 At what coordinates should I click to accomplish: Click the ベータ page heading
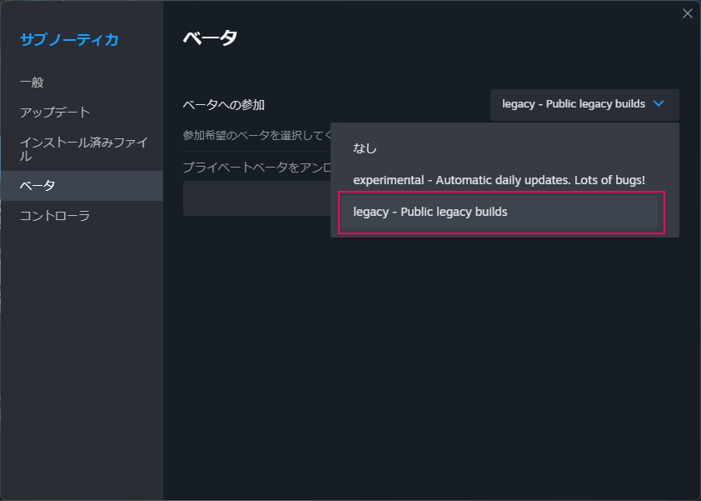tap(210, 38)
